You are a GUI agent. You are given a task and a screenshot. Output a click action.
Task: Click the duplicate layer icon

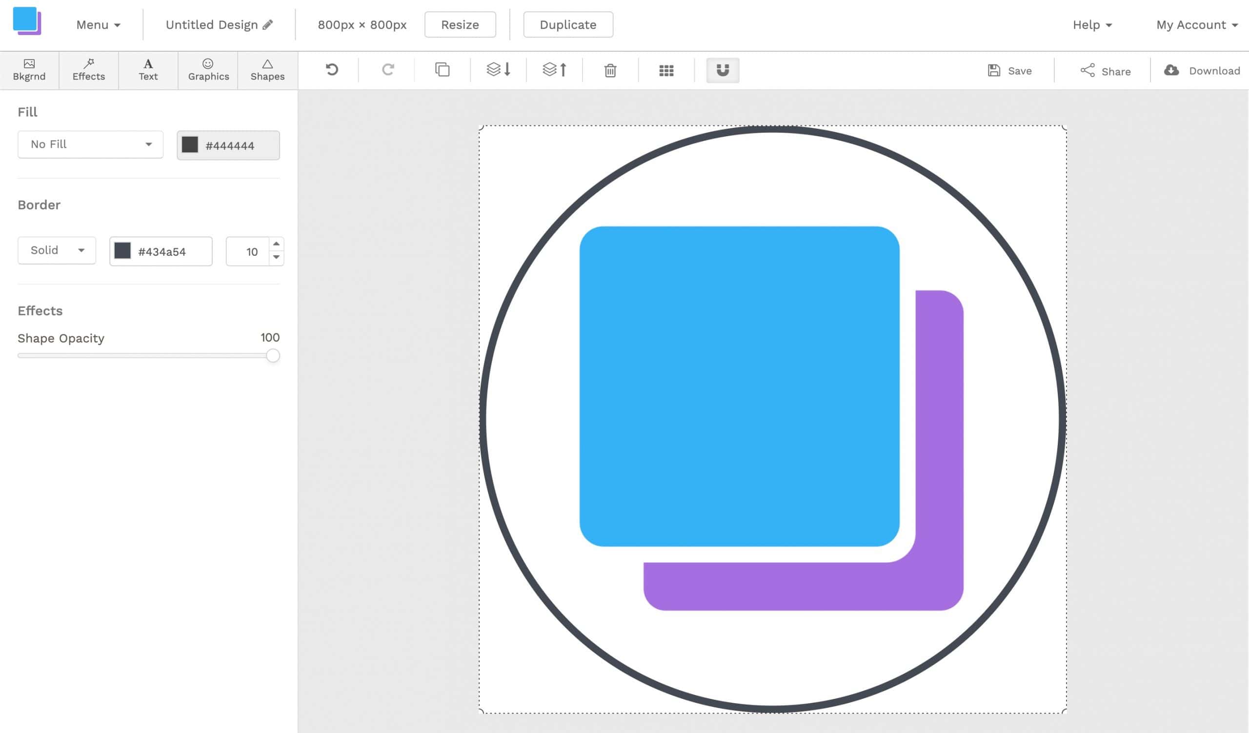tap(443, 70)
